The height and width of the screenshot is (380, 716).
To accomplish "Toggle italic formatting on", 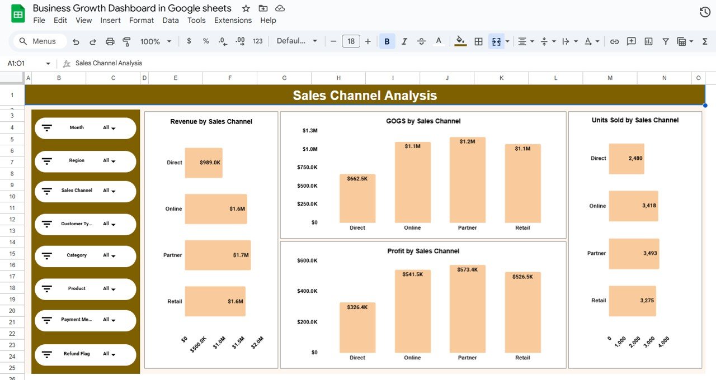I will tap(404, 41).
